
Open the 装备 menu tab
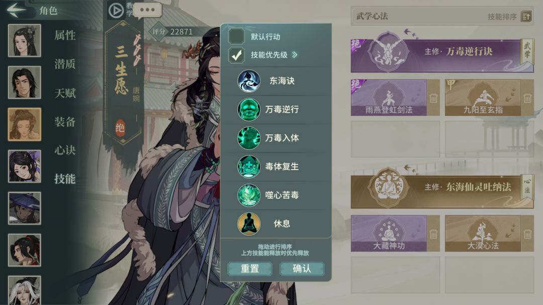coord(65,121)
